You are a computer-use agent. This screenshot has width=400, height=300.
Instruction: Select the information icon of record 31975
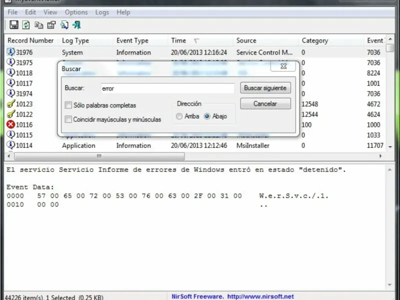10,62
